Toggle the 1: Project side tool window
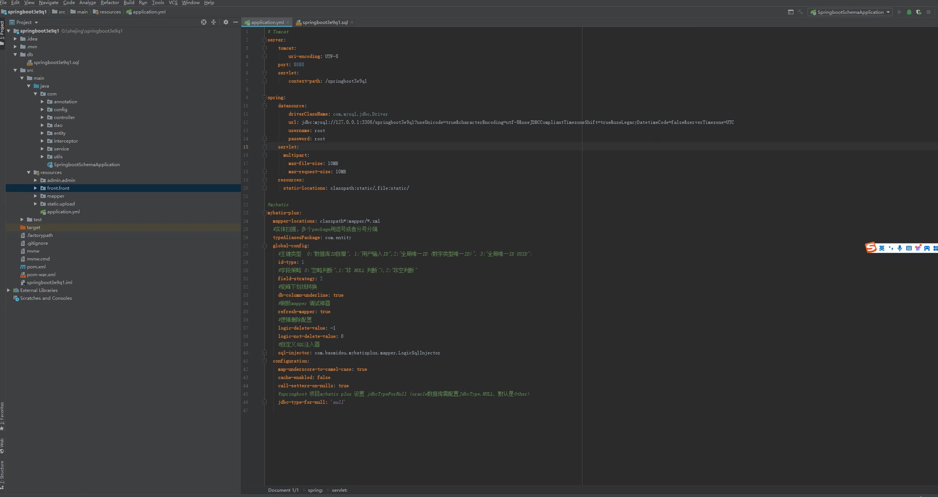The image size is (938, 497). click(2, 32)
